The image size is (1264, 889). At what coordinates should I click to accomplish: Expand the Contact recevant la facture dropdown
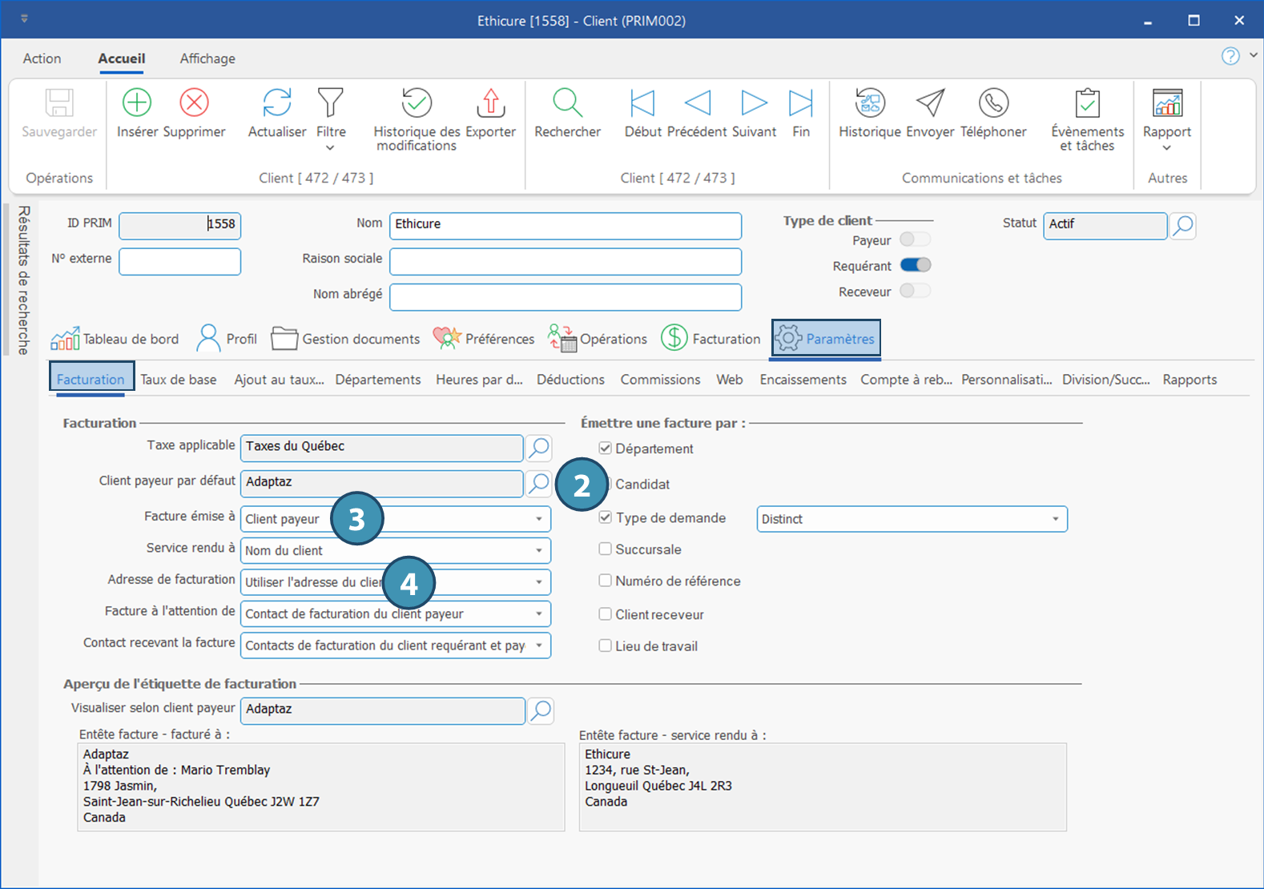pos(539,646)
